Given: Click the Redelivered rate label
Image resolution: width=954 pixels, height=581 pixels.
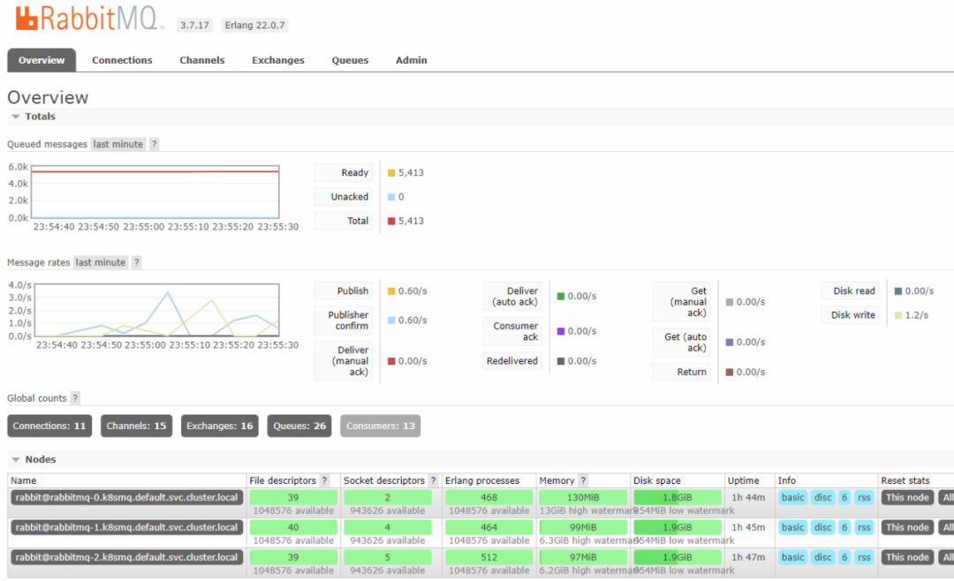Looking at the screenshot, I should coord(512,361).
